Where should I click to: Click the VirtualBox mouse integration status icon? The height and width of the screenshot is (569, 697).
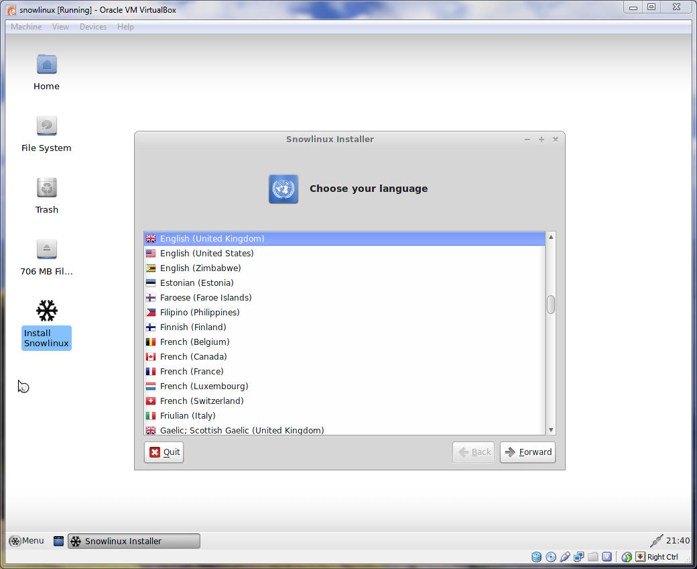coord(627,557)
